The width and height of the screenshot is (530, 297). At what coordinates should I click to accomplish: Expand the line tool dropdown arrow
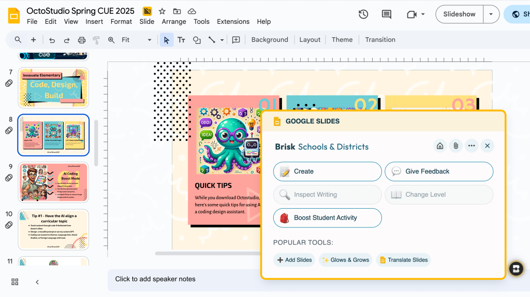click(222, 40)
